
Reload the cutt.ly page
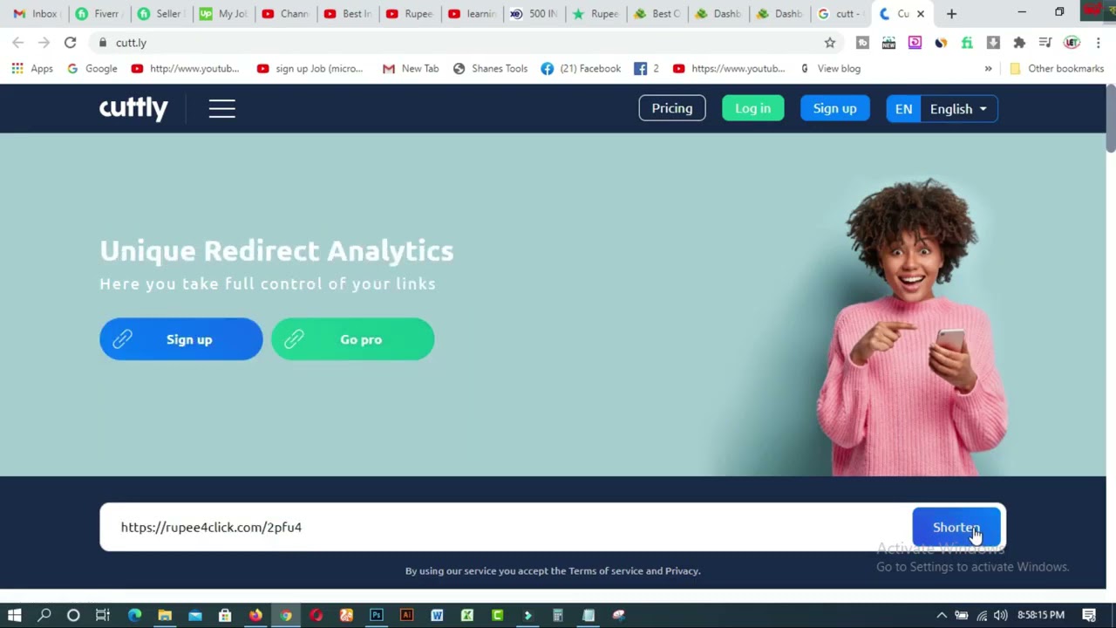tap(70, 42)
